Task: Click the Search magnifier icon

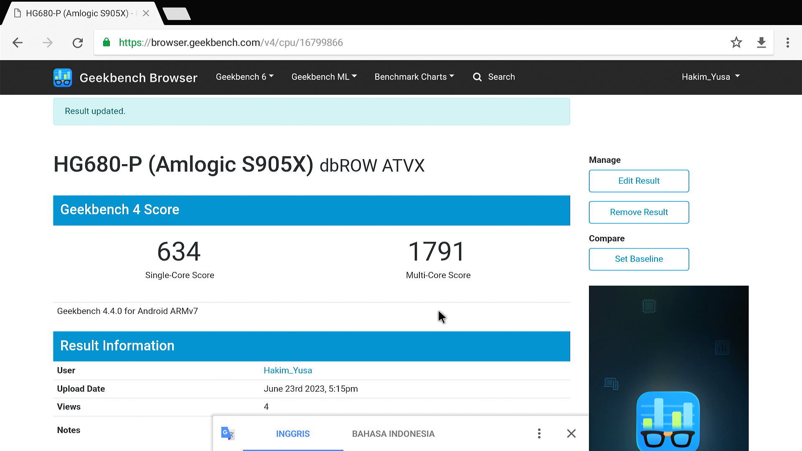Action: [x=477, y=77]
